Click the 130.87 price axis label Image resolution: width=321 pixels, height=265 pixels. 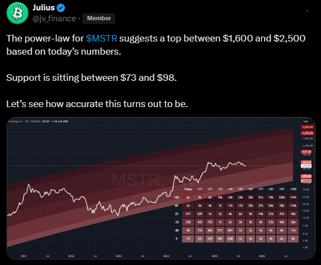click(306, 181)
